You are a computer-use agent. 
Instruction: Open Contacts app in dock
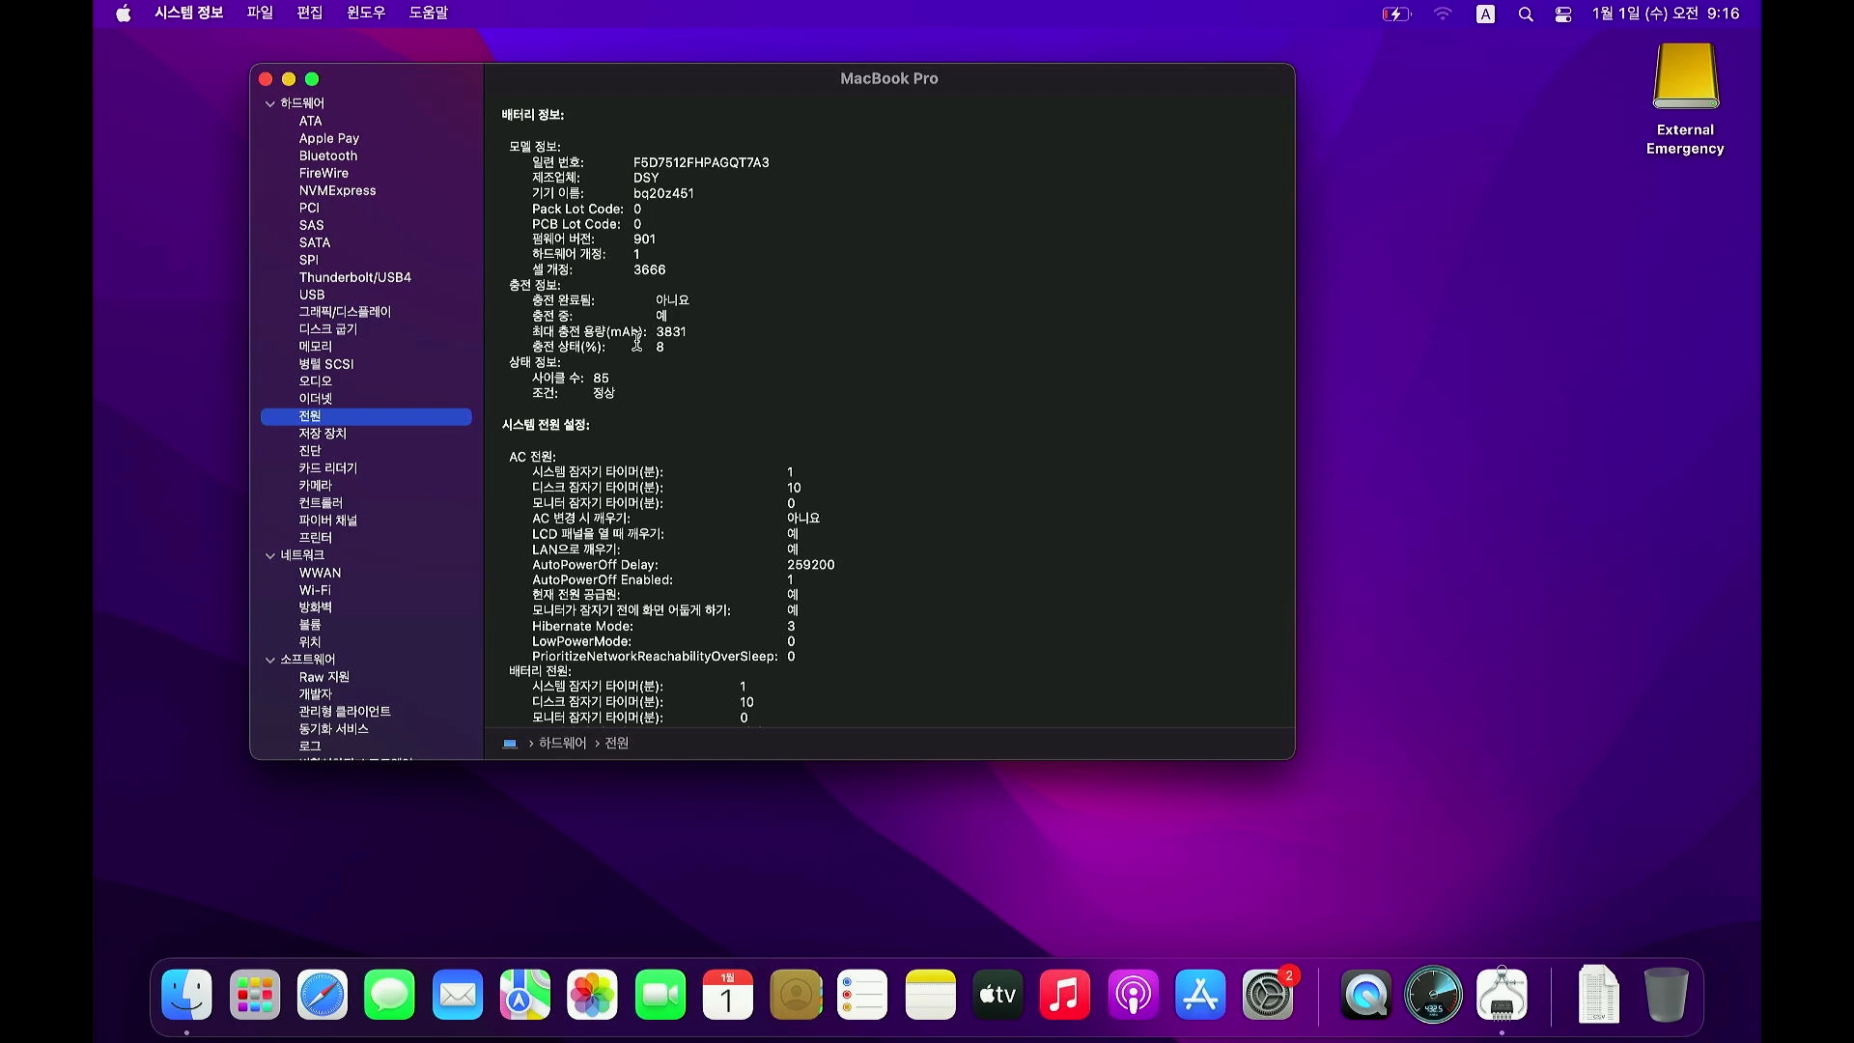[x=796, y=995]
